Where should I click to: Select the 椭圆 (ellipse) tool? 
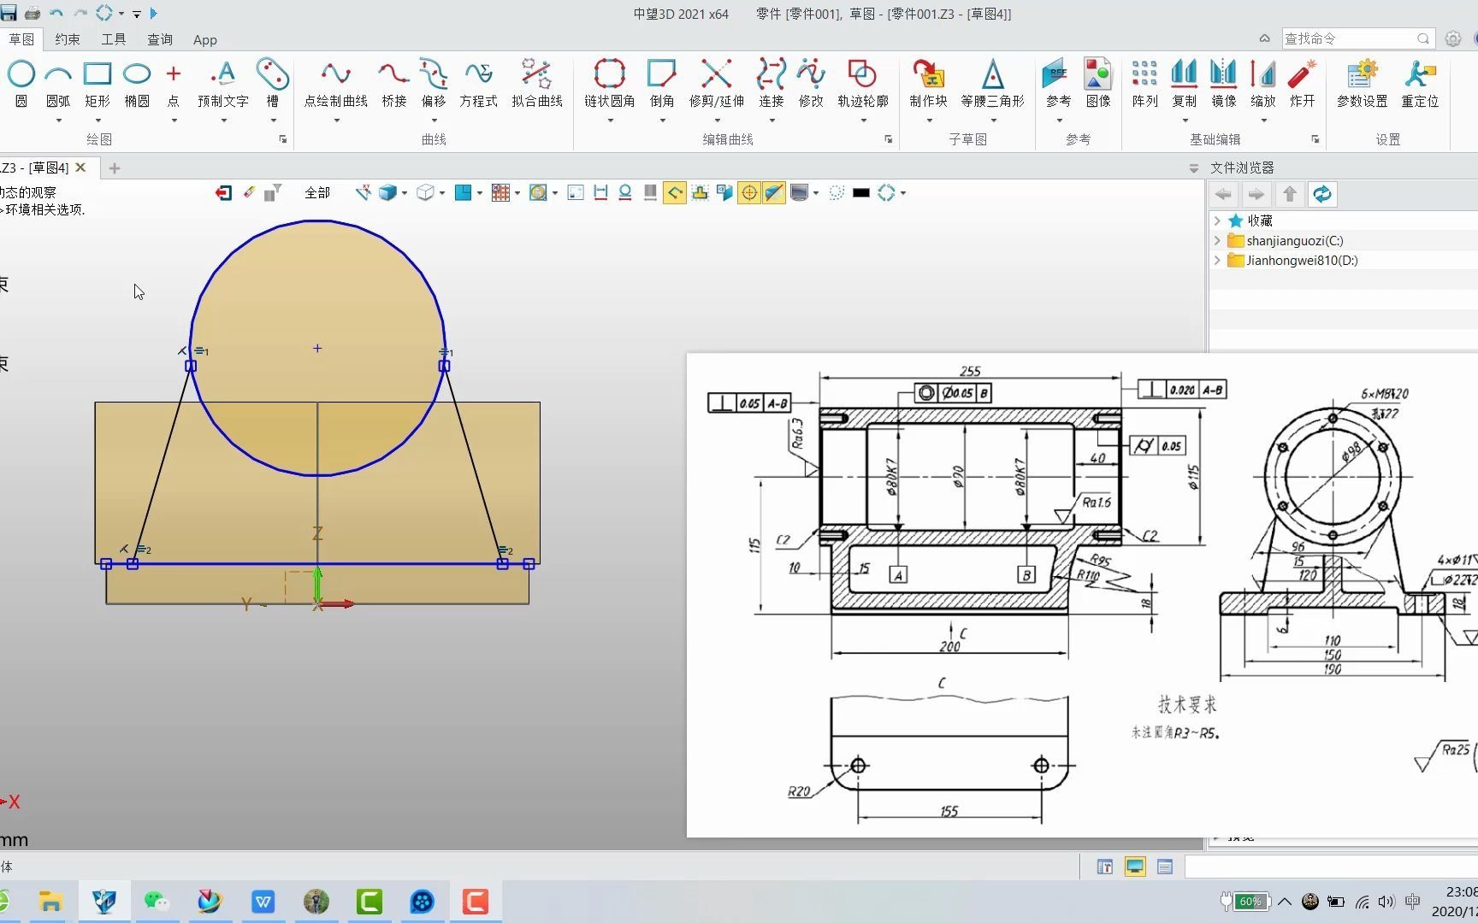click(137, 83)
